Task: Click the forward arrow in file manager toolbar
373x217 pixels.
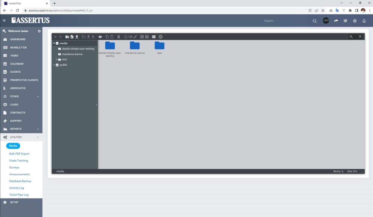Action: (60, 37)
